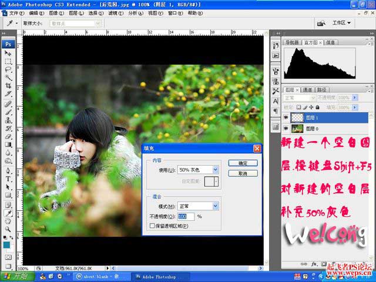Open layer blend mode dropdown 正常
The height and width of the screenshot is (282, 376).
(x=300, y=98)
